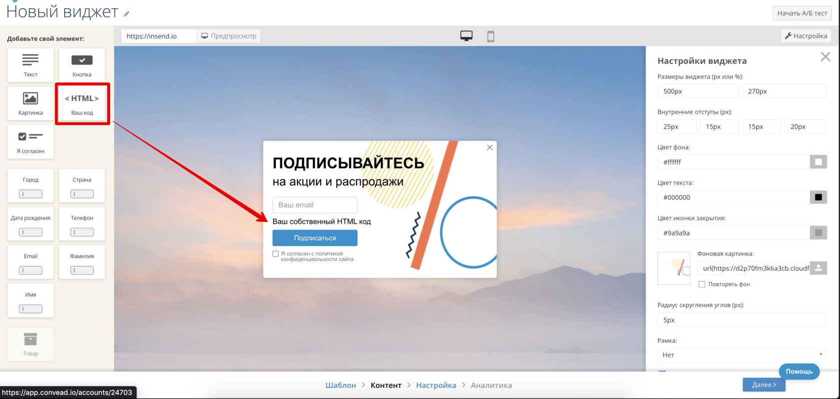Screen dimensions: 840x399
Task: Go to the Настройка step in breadcrumb
Action: pyautogui.click(x=436, y=385)
